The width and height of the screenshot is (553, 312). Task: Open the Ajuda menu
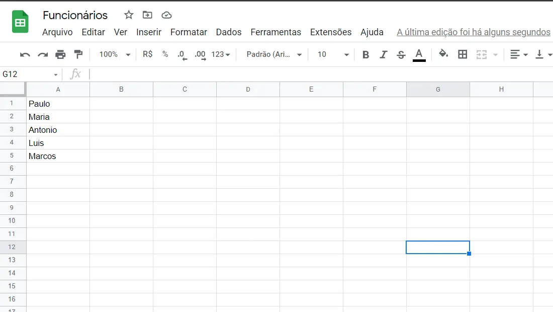(372, 32)
